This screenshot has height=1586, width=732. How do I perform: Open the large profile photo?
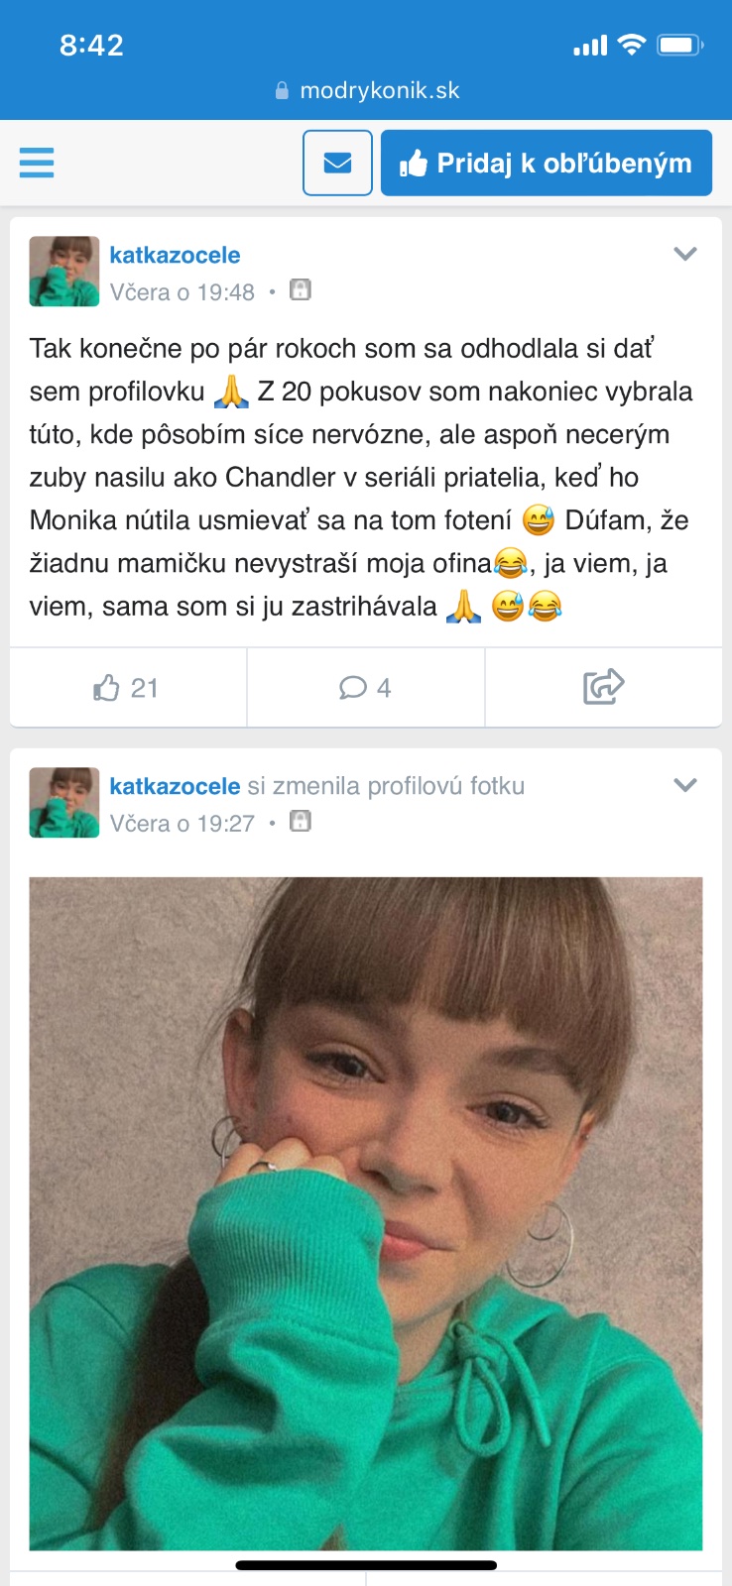click(365, 1213)
